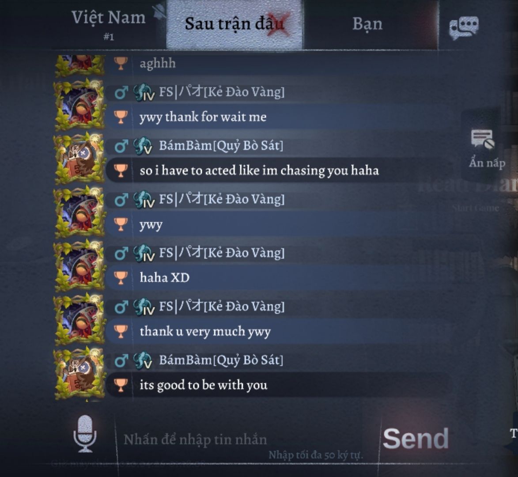Click the trophy icon beside 'haha XD'
Image resolution: width=518 pixels, height=477 pixels.
point(121,277)
